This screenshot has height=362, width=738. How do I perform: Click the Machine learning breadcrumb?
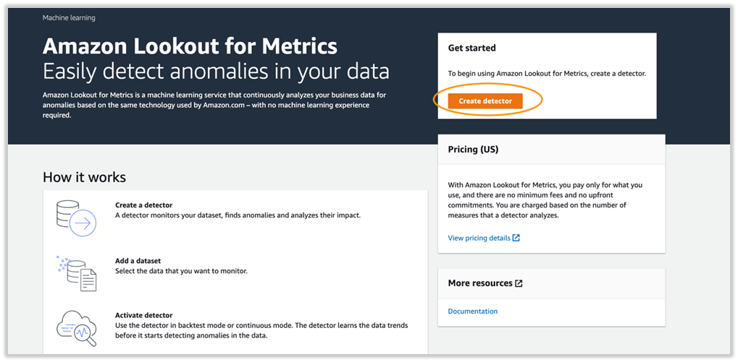[69, 17]
